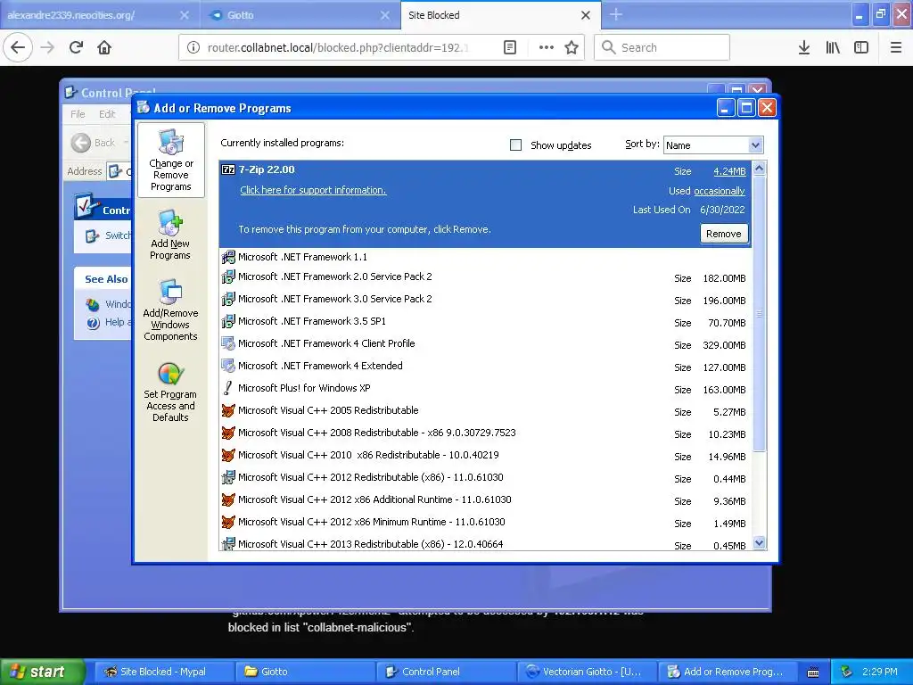Viewport: 913px width, 685px height.
Task: Show site information icon in the address bar
Action: [x=193, y=48]
